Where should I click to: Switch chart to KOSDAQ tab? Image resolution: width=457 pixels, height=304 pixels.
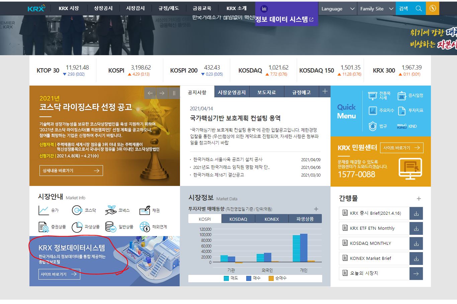pyautogui.click(x=238, y=219)
